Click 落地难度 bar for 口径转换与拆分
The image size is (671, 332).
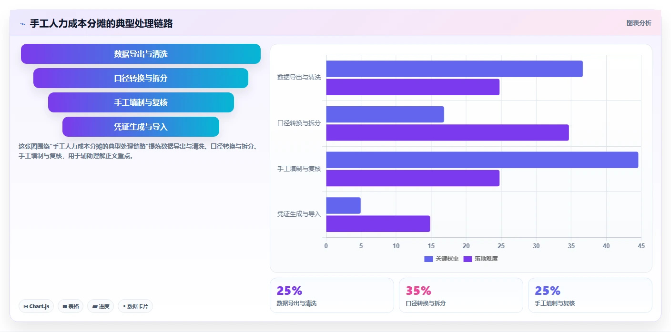point(447,132)
